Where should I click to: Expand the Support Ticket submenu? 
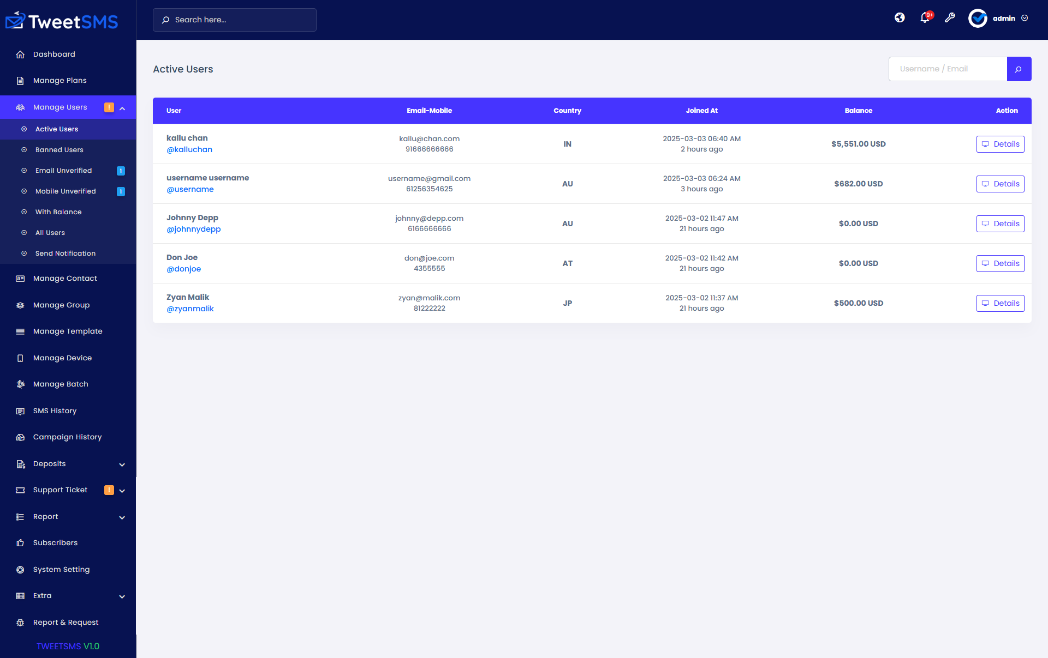coord(122,491)
